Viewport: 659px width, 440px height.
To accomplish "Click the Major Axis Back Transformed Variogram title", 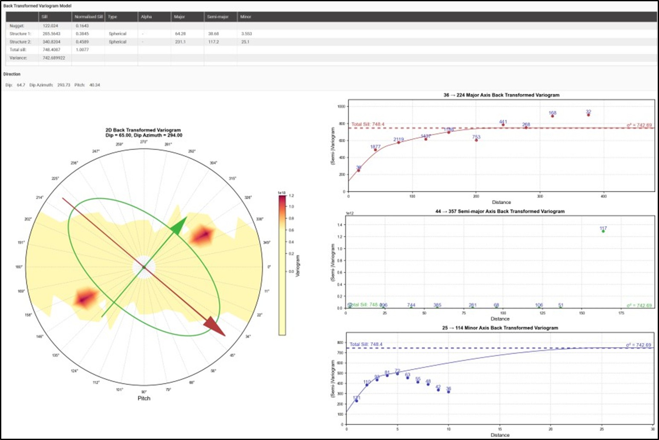I will click(501, 95).
